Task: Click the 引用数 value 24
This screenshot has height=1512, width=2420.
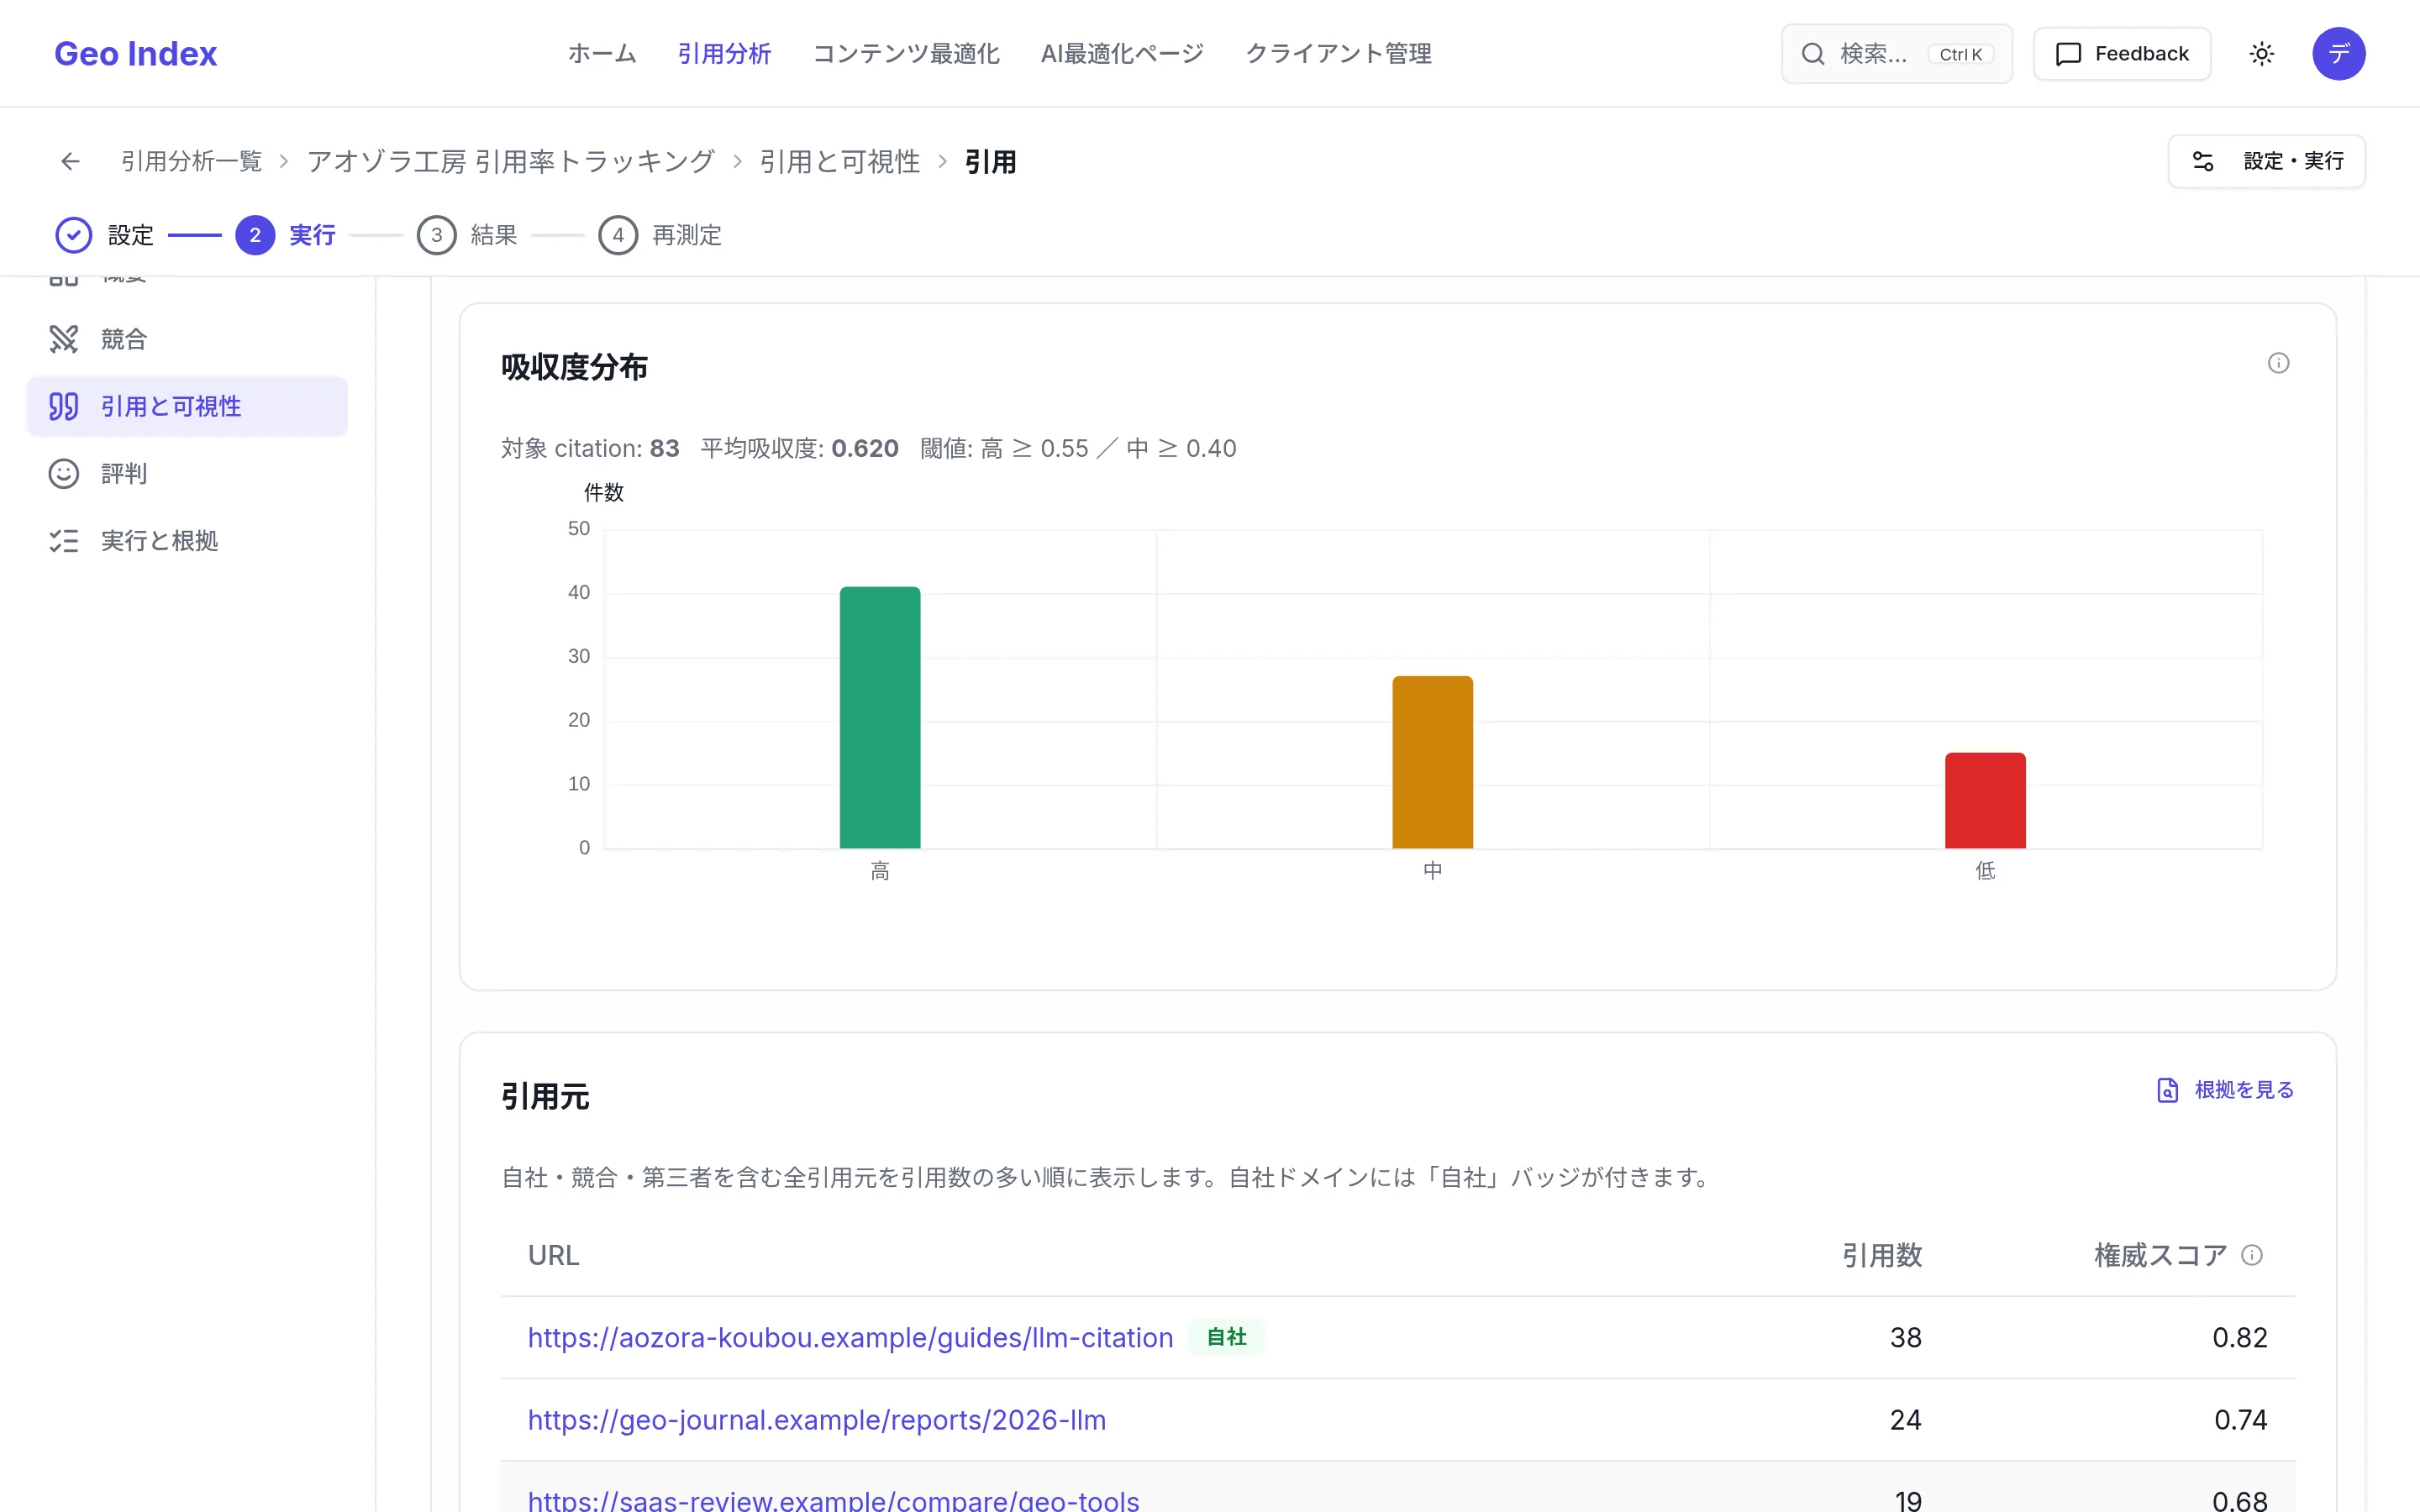Action: click(x=1905, y=1419)
